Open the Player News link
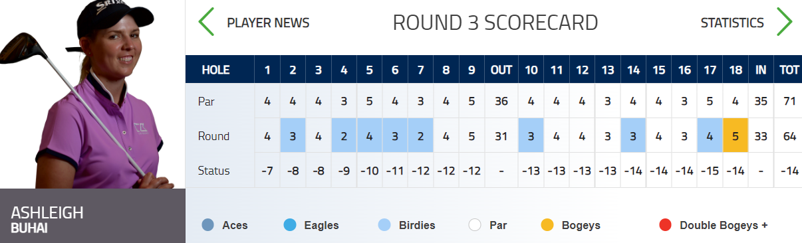Viewport: 802px width, 243px height. point(268,23)
